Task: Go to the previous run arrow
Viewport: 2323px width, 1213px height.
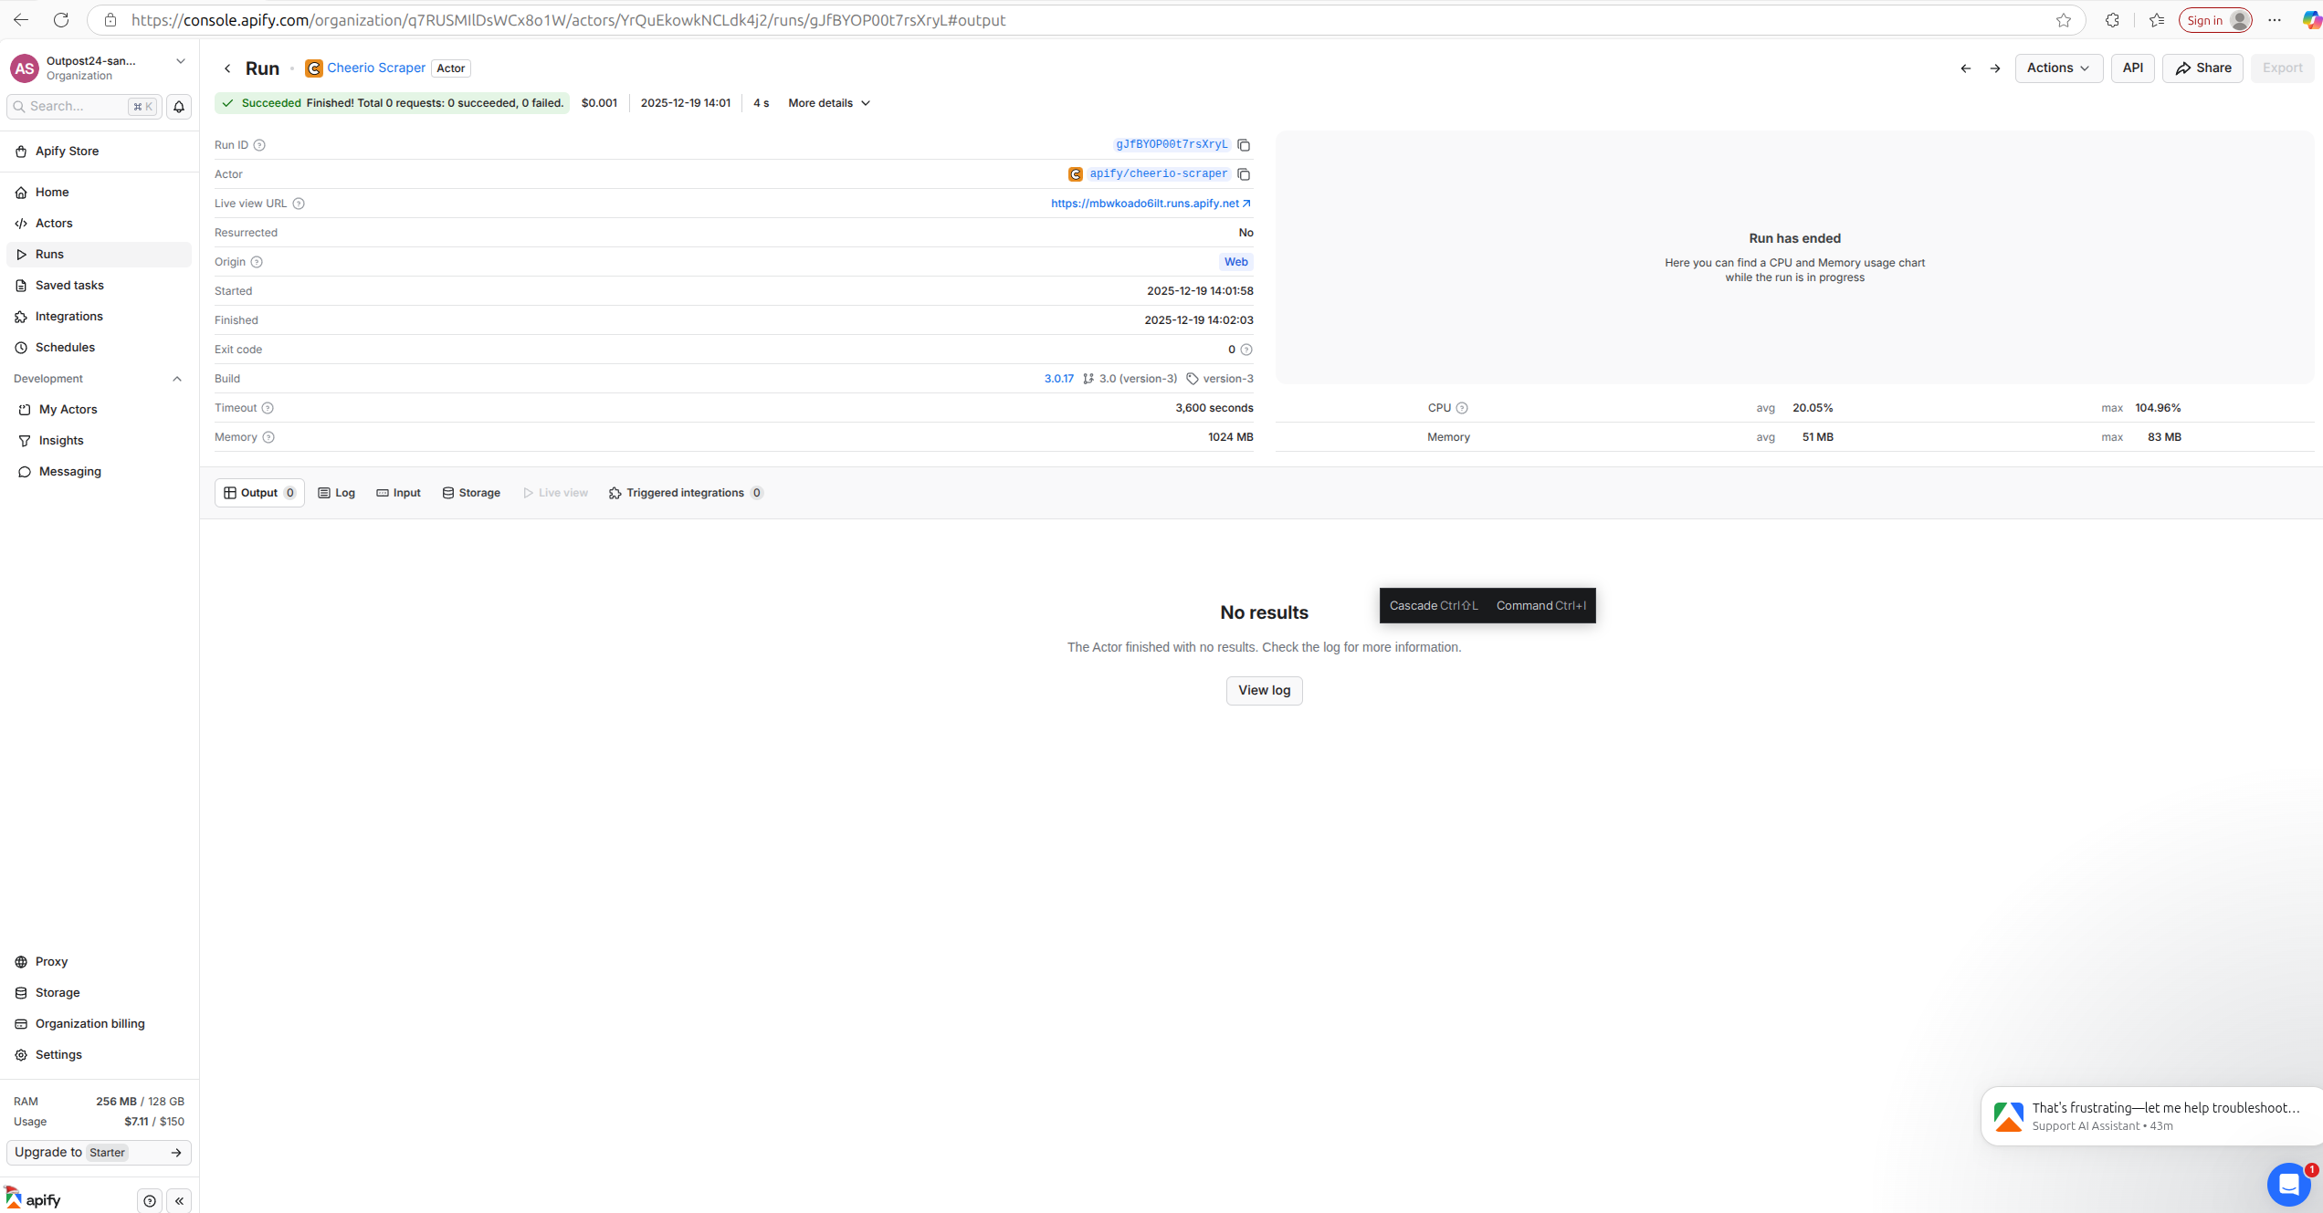Action: tap(1965, 68)
